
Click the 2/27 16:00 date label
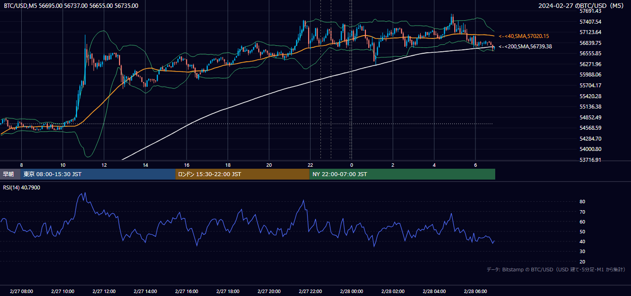tap(186, 292)
